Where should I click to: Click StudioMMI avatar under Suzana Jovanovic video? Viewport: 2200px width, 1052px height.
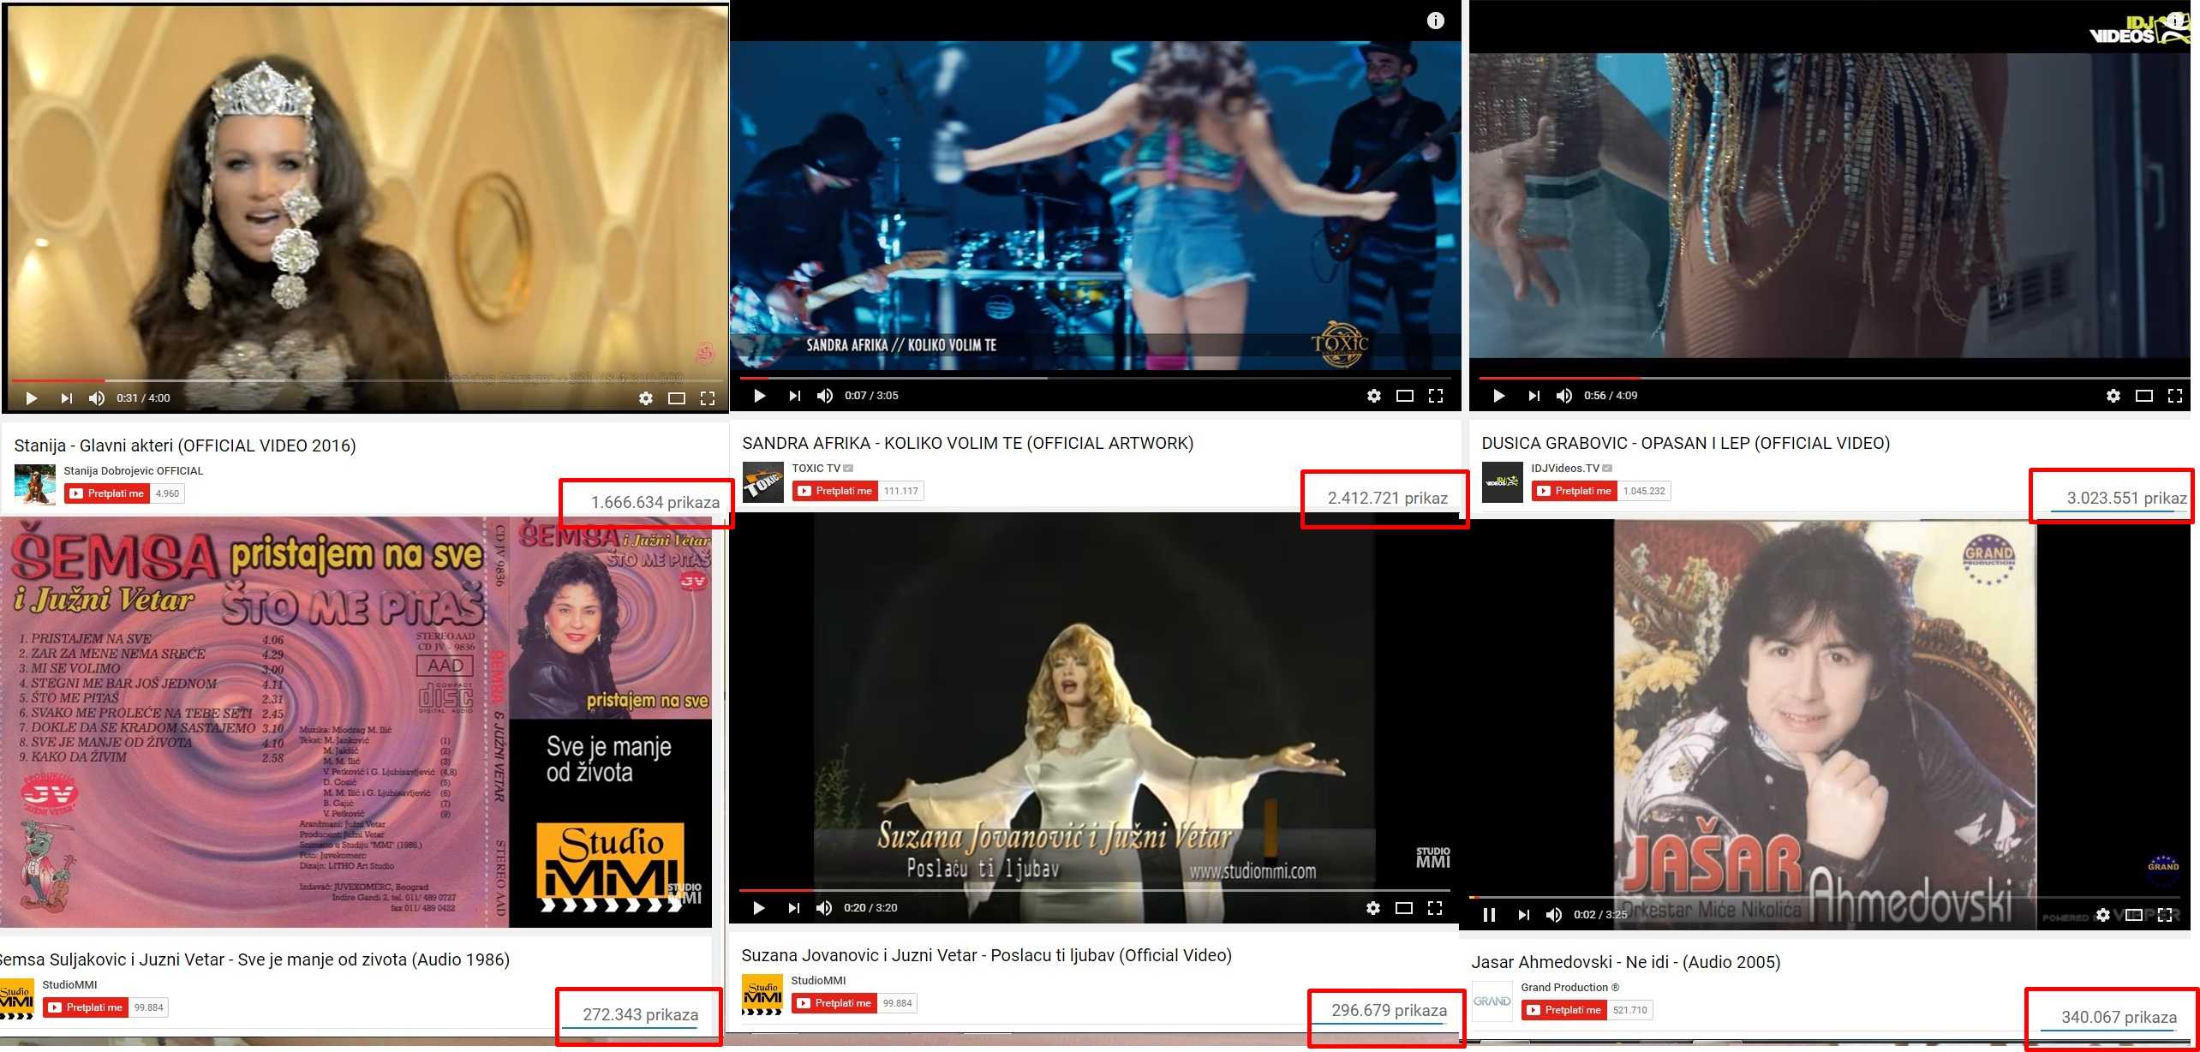762,994
